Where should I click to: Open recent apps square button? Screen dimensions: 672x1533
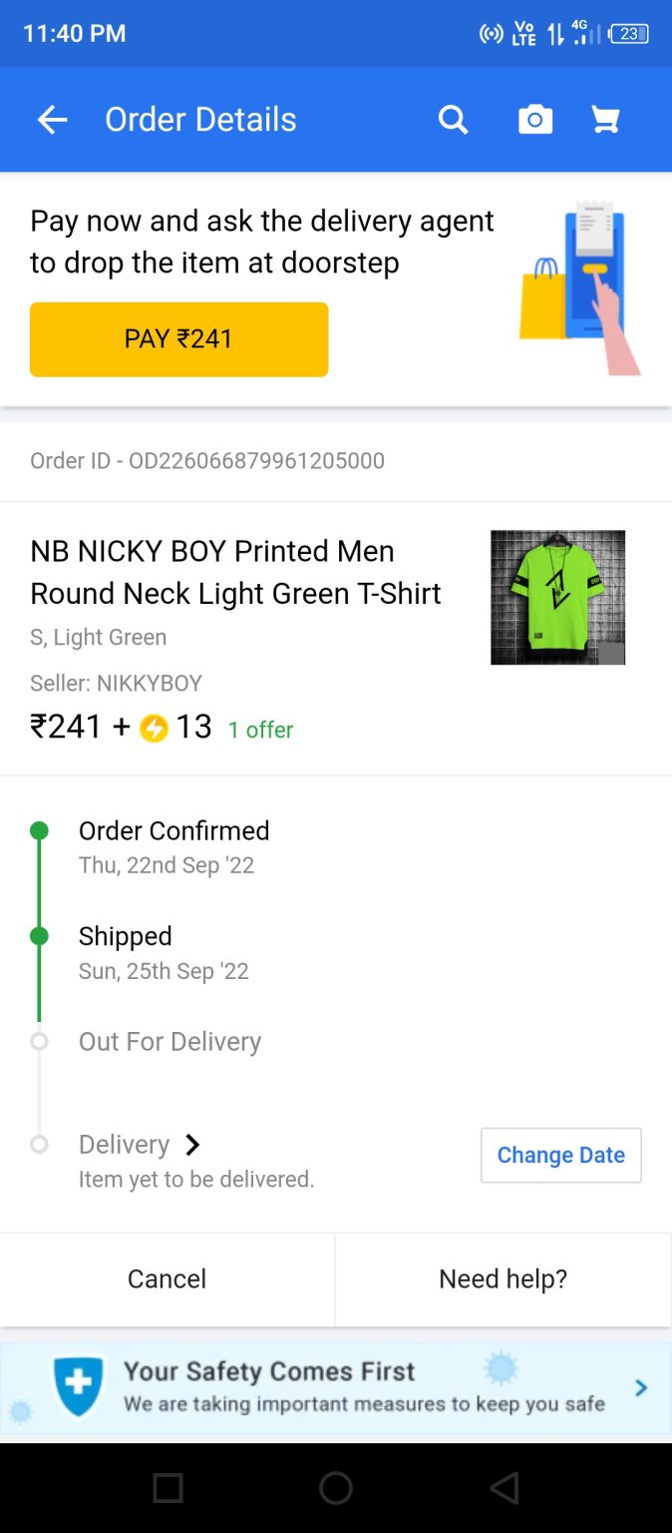[x=168, y=1488]
